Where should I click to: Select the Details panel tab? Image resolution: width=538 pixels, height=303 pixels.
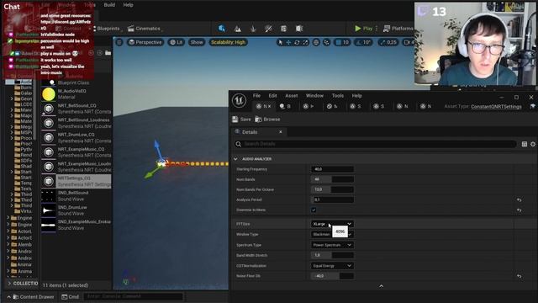click(x=250, y=132)
